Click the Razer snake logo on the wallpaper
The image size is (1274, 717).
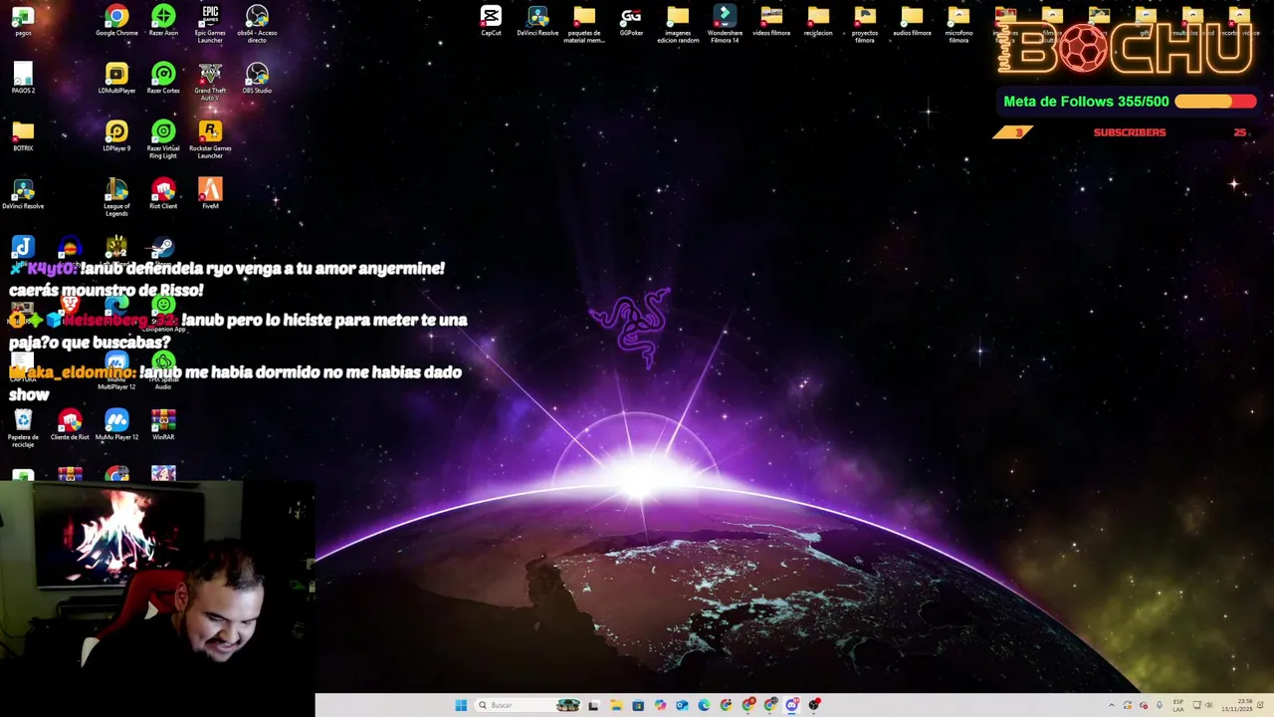point(631,326)
